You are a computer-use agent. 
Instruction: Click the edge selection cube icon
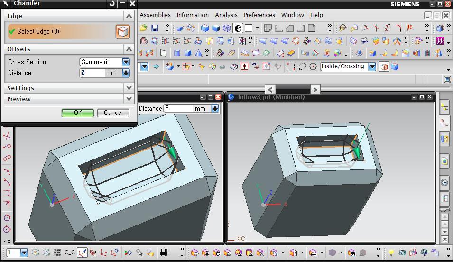pos(122,32)
